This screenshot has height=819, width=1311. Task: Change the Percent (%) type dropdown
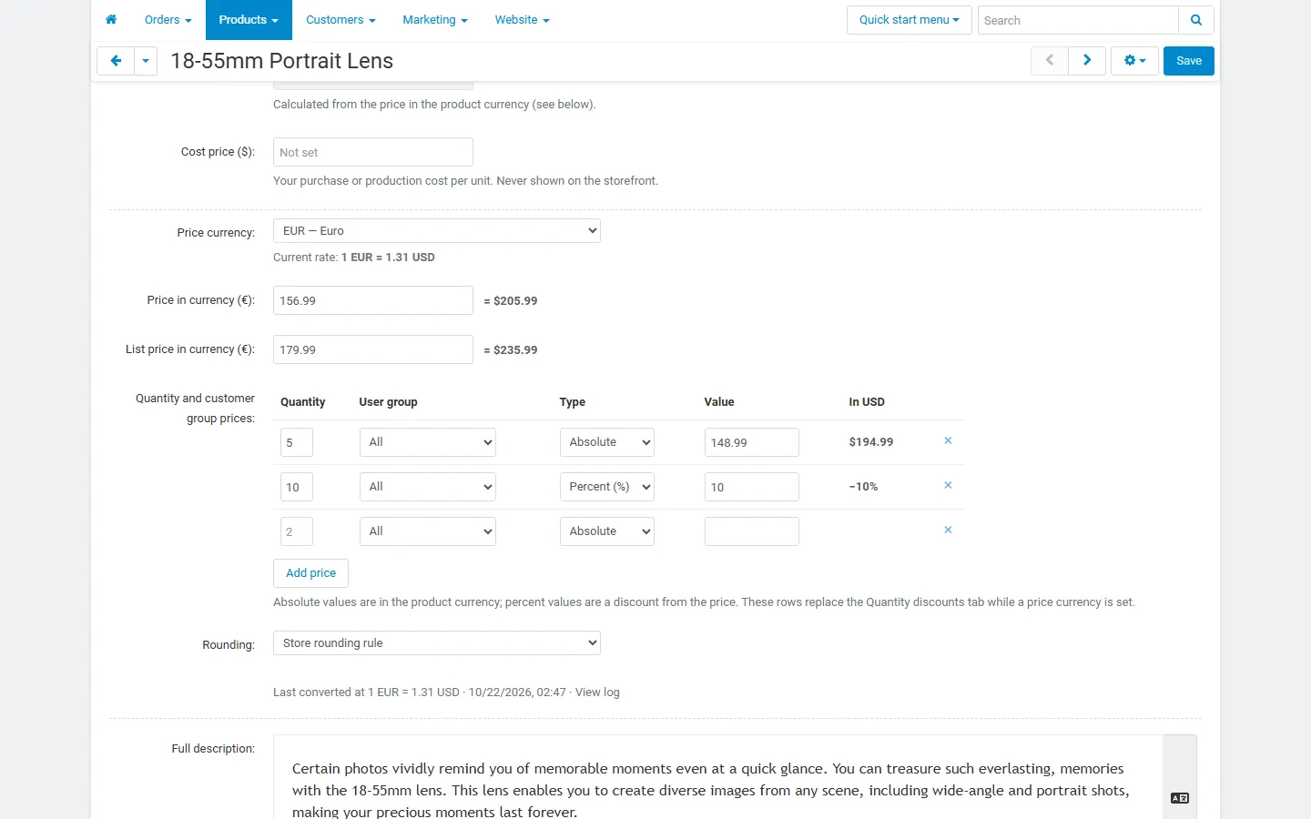(607, 487)
